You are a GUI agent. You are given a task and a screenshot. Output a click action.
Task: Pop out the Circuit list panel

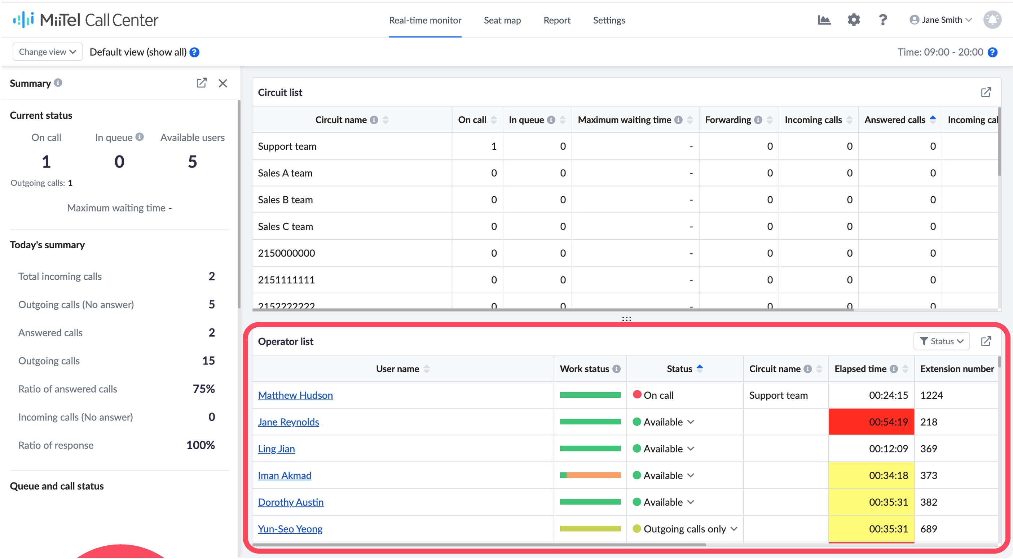tap(986, 92)
